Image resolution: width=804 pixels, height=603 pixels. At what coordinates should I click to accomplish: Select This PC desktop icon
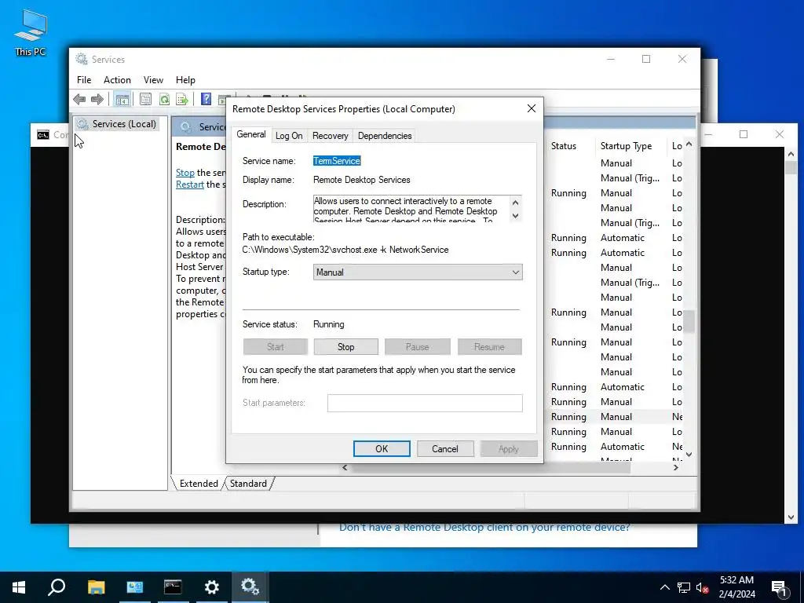pyautogui.click(x=31, y=32)
